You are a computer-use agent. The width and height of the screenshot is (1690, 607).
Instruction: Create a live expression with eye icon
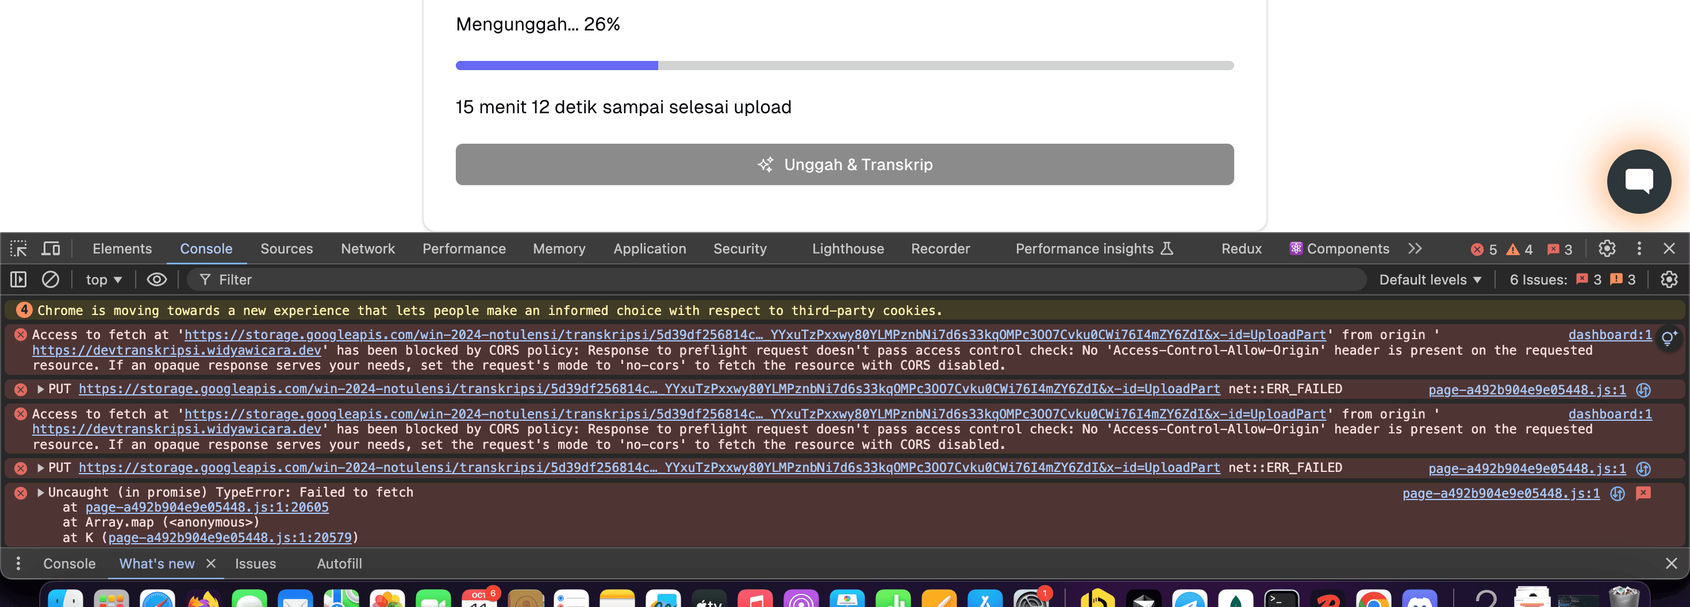click(156, 279)
